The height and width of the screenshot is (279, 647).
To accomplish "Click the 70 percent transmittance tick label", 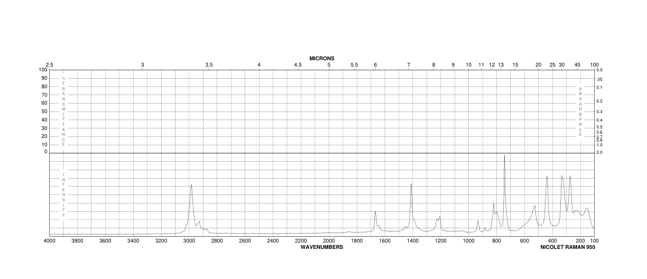I will tap(43, 95).
